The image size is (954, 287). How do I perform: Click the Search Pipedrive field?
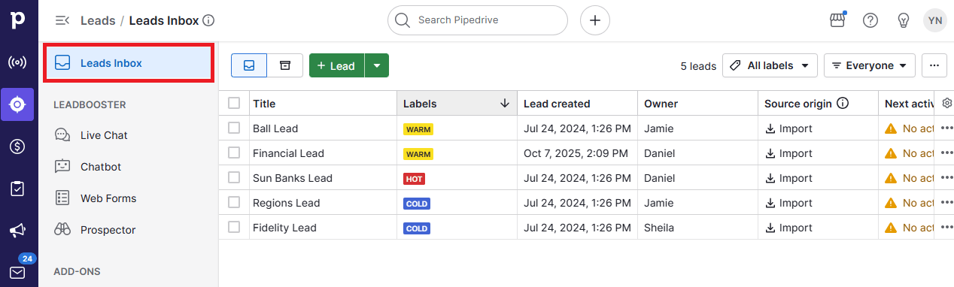[x=478, y=20]
